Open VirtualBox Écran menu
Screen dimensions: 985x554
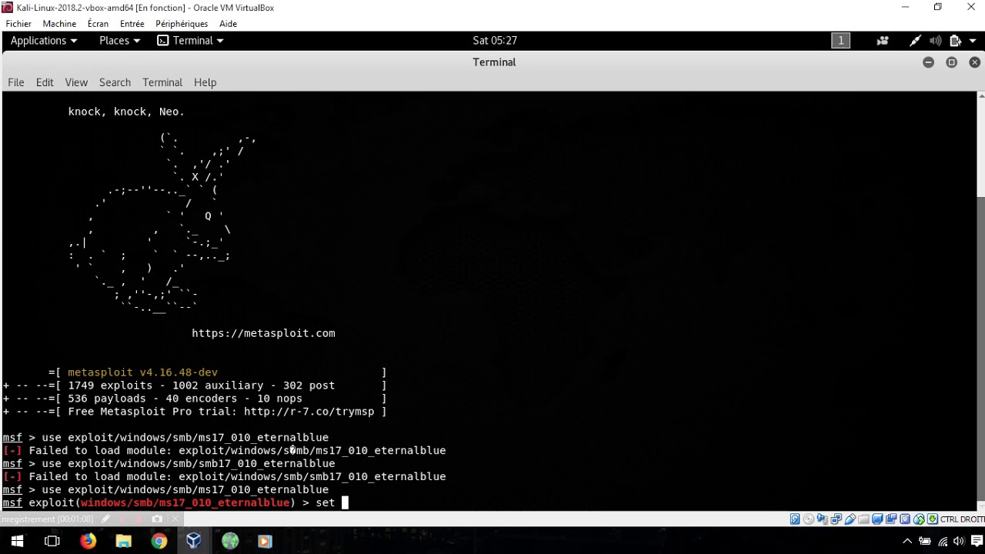coord(98,24)
